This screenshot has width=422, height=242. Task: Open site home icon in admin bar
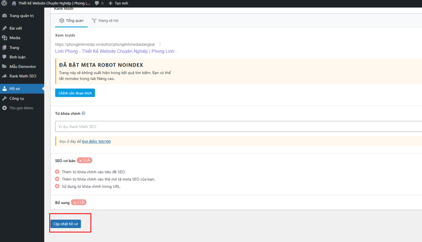coord(14,3)
